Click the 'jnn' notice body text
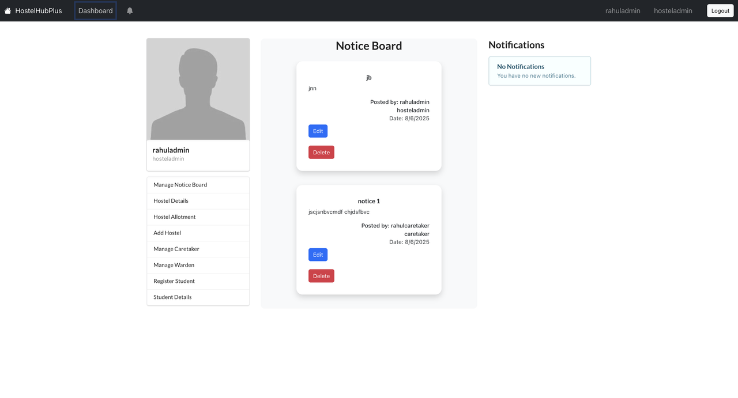 (312, 89)
